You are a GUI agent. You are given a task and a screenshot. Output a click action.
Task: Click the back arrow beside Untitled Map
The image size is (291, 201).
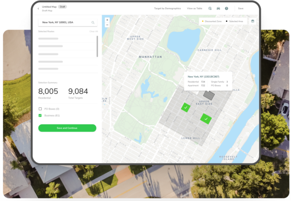coord(38,9)
